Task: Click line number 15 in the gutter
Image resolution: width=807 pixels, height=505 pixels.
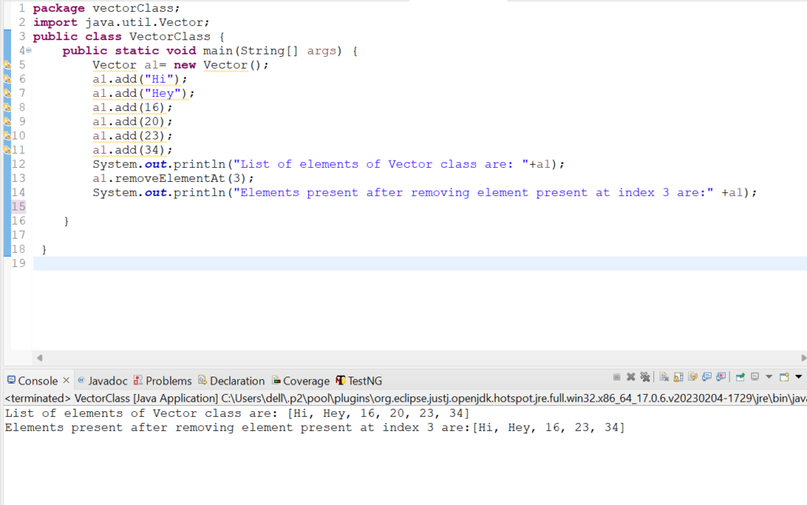Action: (19, 206)
